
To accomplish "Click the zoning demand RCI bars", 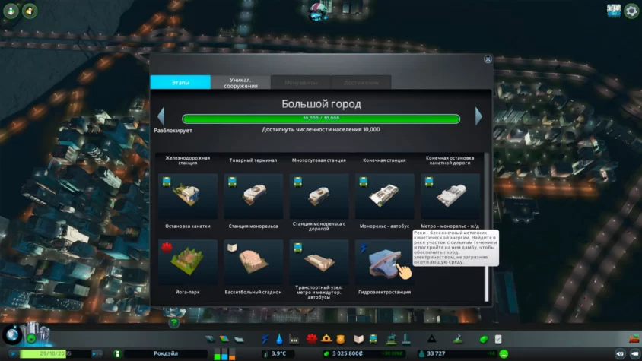I will [x=224, y=354].
